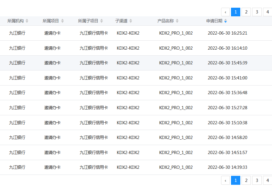This screenshot has width=272, height=188.
Task: Sort by 产品名称 column sort icon
Action: pyautogui.click(x=177, y=21)
